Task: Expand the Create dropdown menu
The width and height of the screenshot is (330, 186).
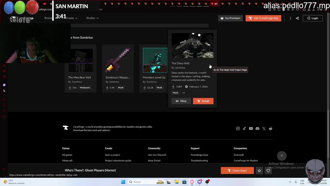Action: 71,18
